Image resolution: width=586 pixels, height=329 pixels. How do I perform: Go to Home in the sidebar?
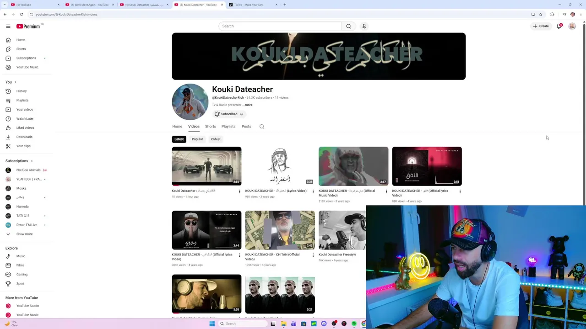tap(21, 40)
